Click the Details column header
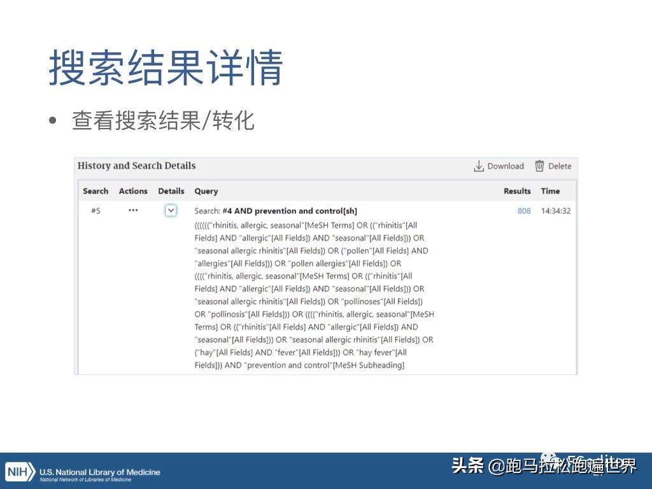The height and width of the screenshot is (489, 652). (171, 190)
